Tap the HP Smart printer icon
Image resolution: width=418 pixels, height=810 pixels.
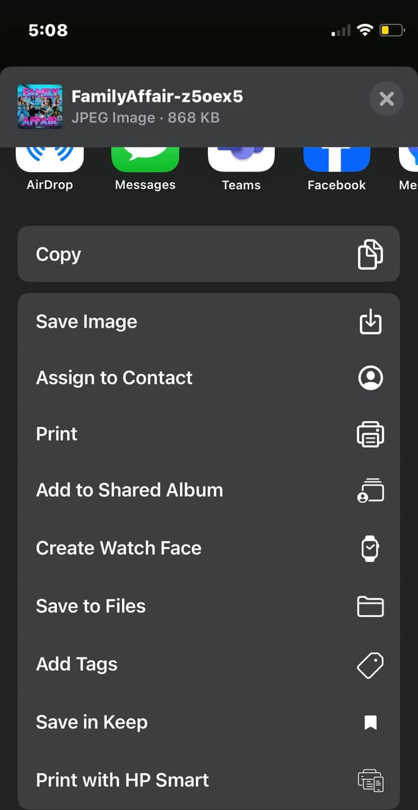point(370,780)
